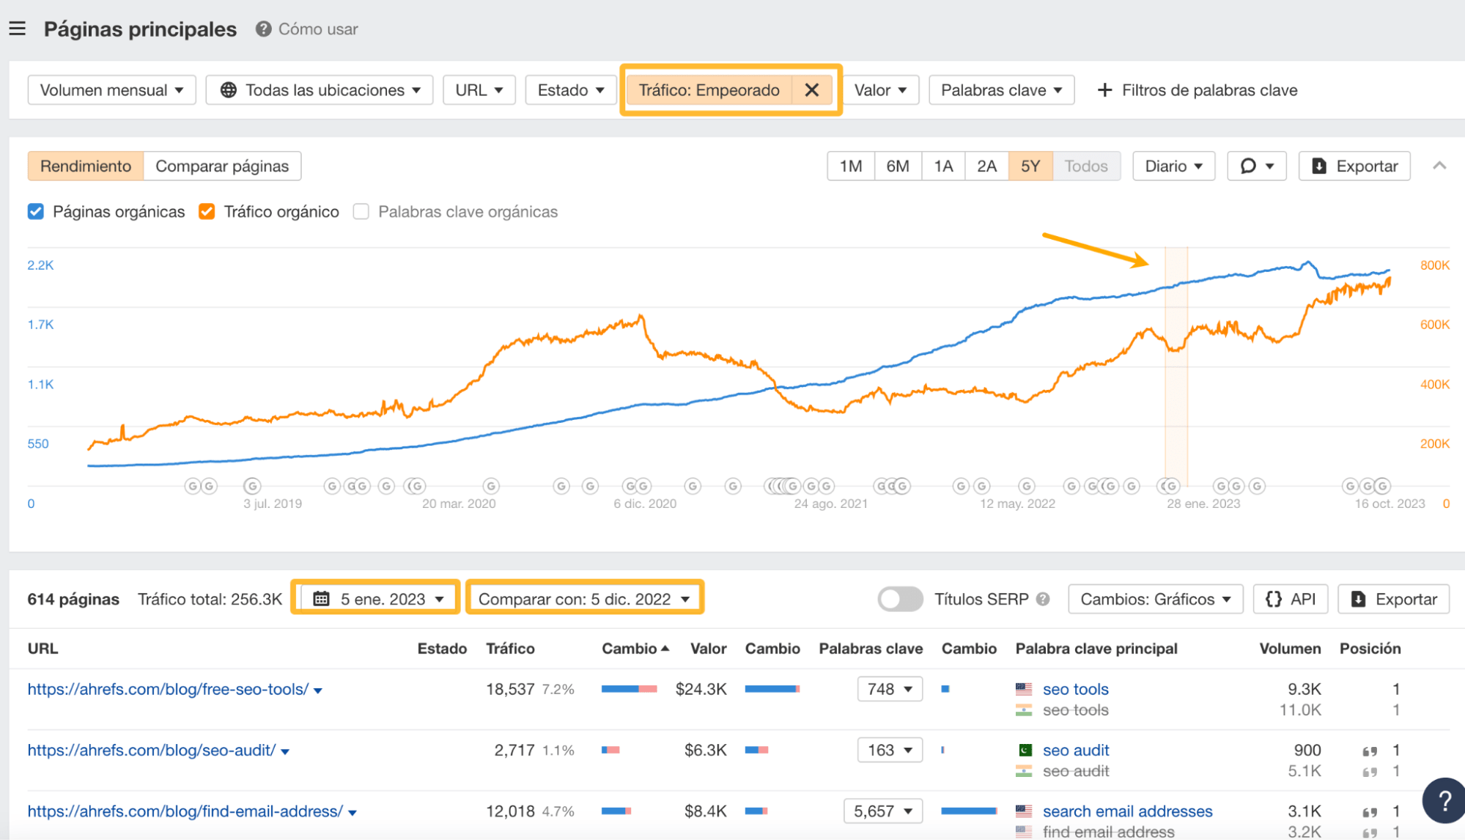Image resolution: width=1465 pixels, height=840 pixels.
Task: Collapse the chart using the chevron icon
Action: coord(1438,166)
